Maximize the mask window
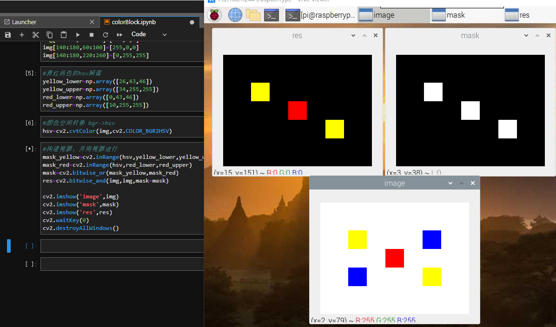Screen dimensions: 556x327 point(537,35)
